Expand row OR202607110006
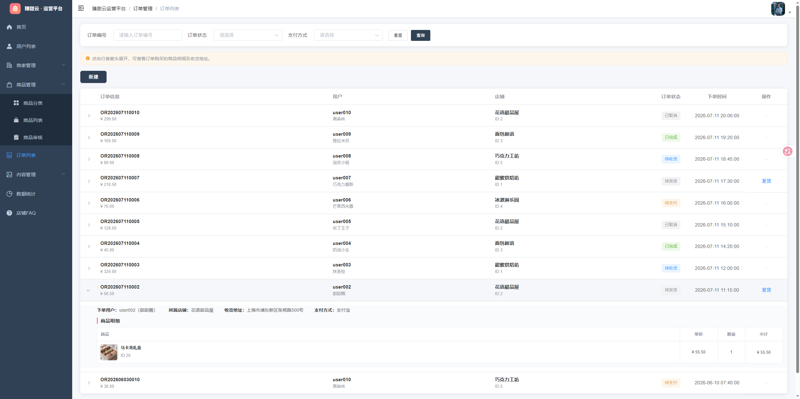The height and width of the screenshot is (399, 800). (89, 203)
